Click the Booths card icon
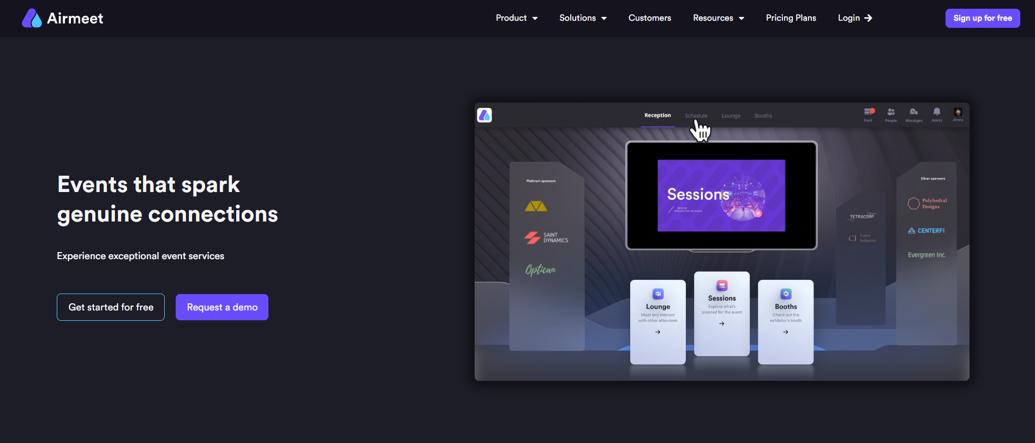Viewport: 1035px width, 443px height. tap(786, 294)
